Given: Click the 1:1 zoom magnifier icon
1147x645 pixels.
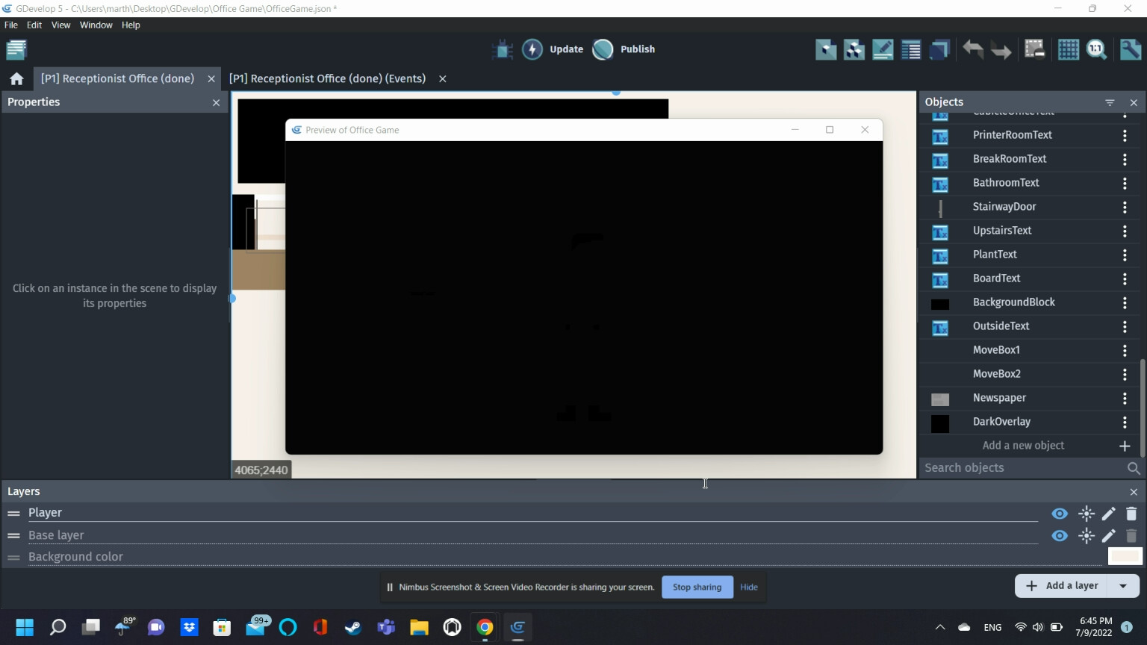Looking at the screenshot, I should pyautogui.click(x=1097, y=49).
